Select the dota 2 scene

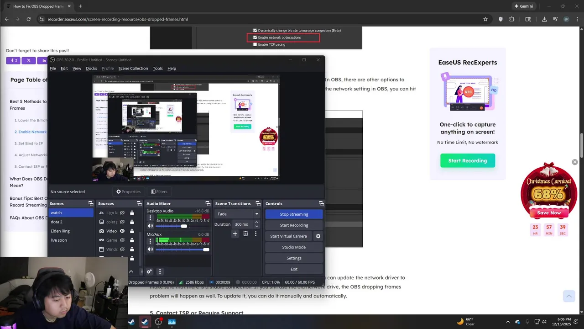click(71, 222)
